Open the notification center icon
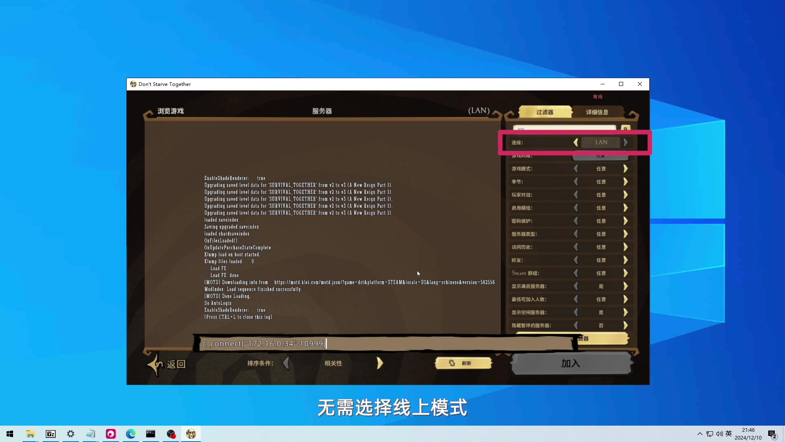Screen dimensions: 785x442 772,434
